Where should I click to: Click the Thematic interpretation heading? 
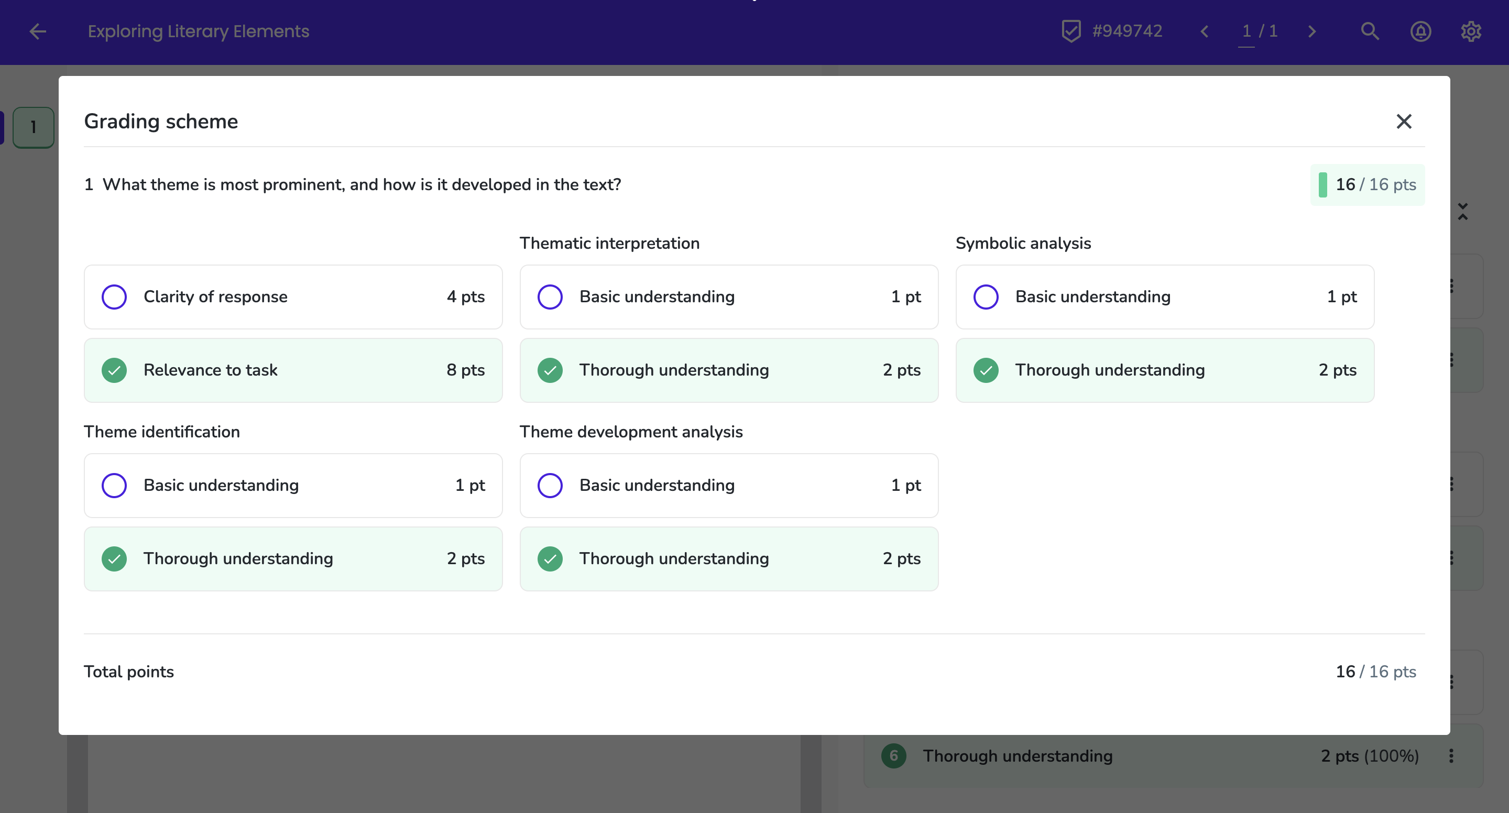[x=609, y=243]
